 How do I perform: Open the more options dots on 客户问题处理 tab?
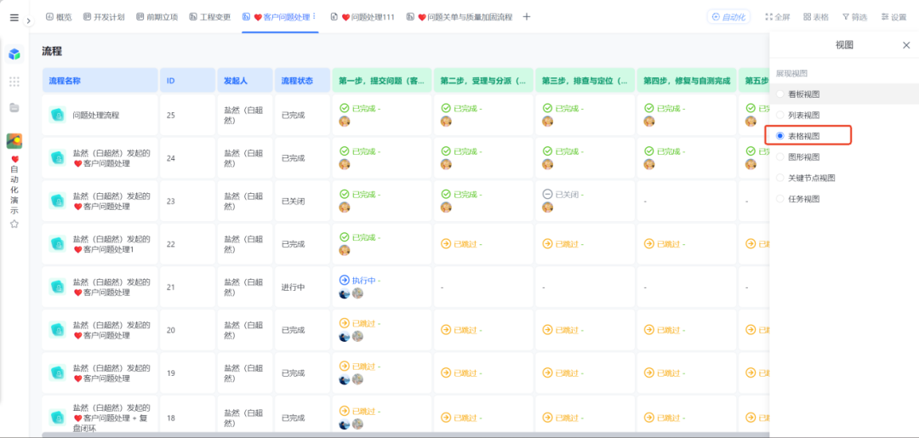pyautogui.click(x=315, y=17)
